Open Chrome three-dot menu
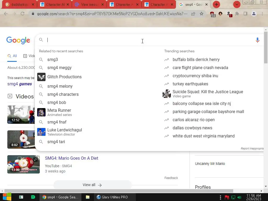Viewport: 268px width, 201px height. [262, 14]
